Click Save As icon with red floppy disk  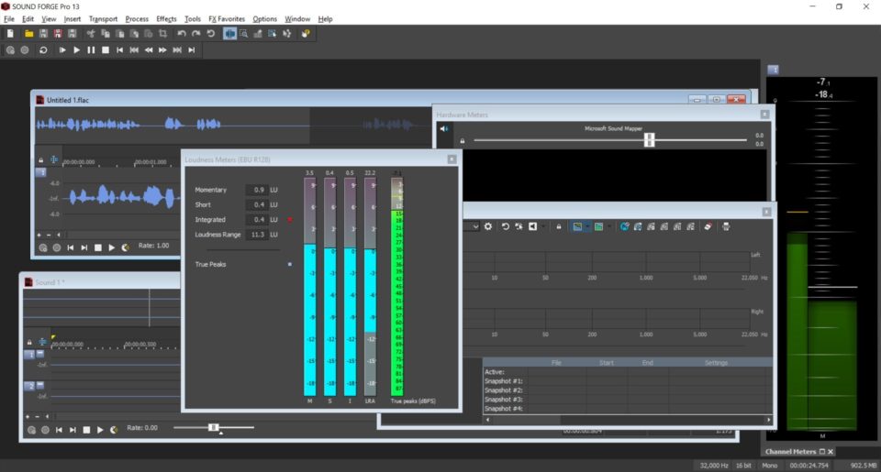click(x=57, y=34)
